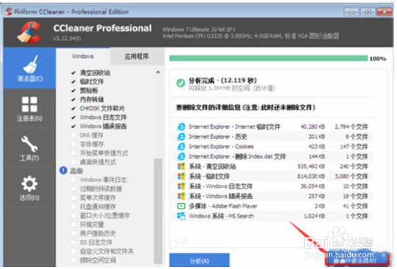This screenshot has width=397, height=269.
Task: Select Windows 系统 - MS Search row text
Action: coord(221,216)
